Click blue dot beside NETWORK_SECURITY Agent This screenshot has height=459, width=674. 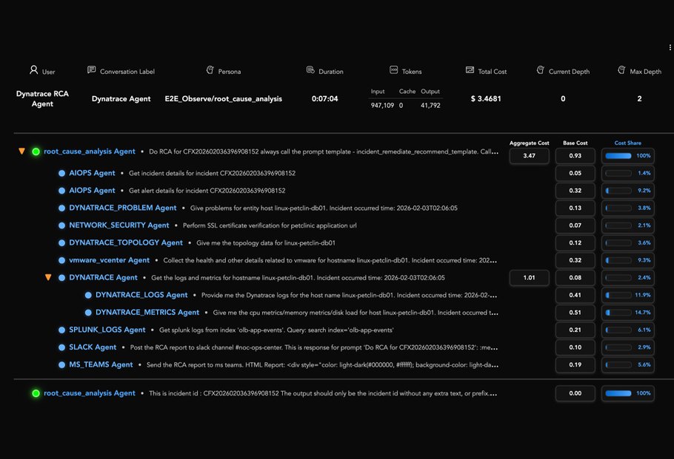62,225
